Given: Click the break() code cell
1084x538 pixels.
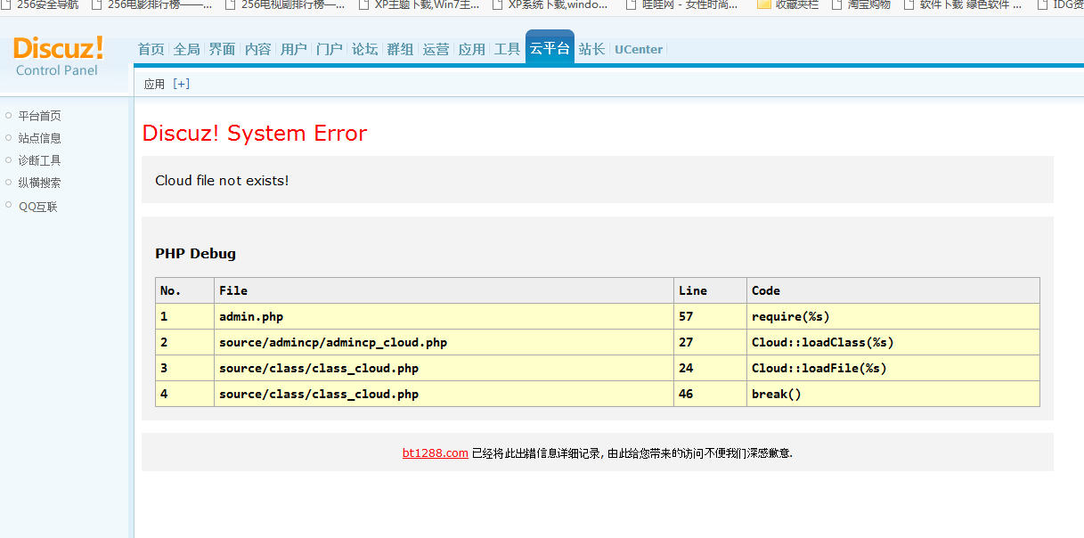Looking at the screenshot, I should [893, 394].
